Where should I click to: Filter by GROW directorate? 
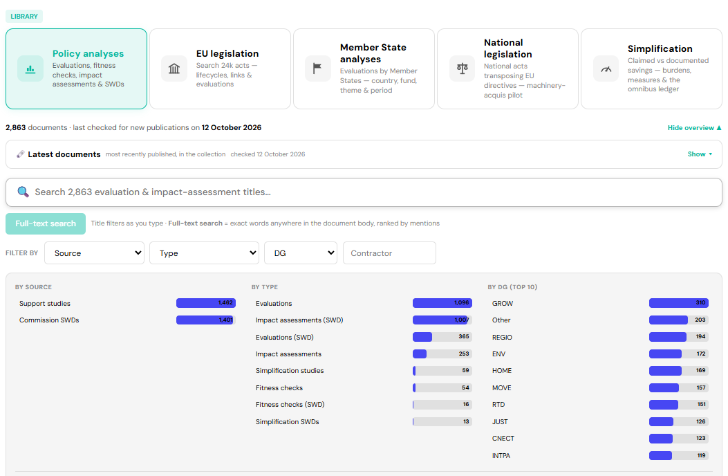tap(599, 303)
